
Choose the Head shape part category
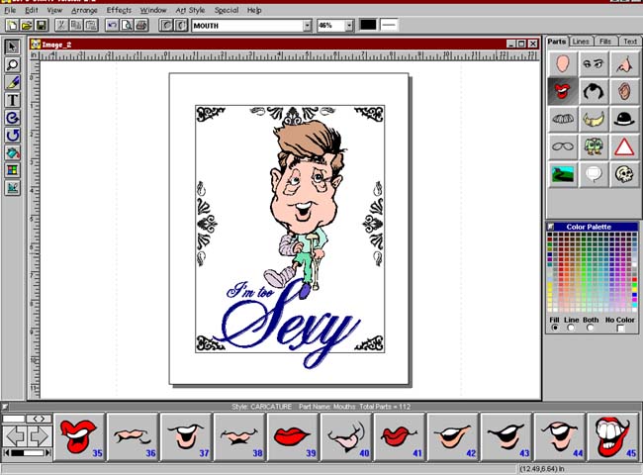[x=563, y=63]
